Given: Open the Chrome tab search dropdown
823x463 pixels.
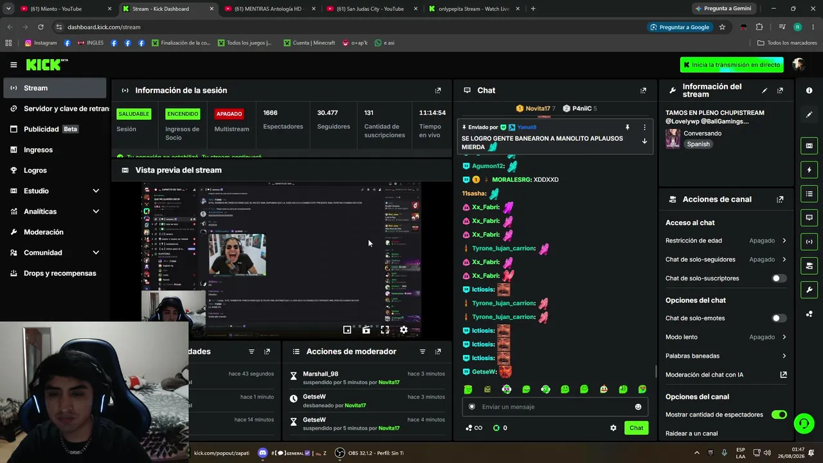Looking at the screenshot, I should pos(8,9).
